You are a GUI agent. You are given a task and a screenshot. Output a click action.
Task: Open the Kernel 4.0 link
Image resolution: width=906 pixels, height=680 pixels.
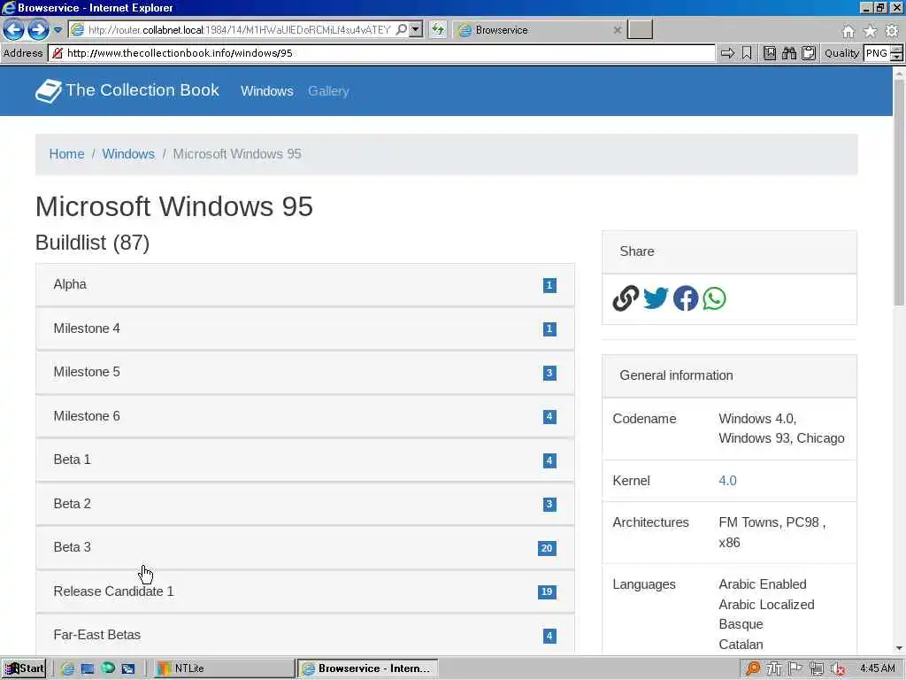pyautogui.click(x=727, y=481)
